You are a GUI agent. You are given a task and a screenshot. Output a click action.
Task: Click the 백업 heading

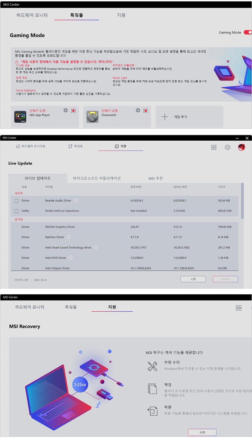click(x=168, y=385)
